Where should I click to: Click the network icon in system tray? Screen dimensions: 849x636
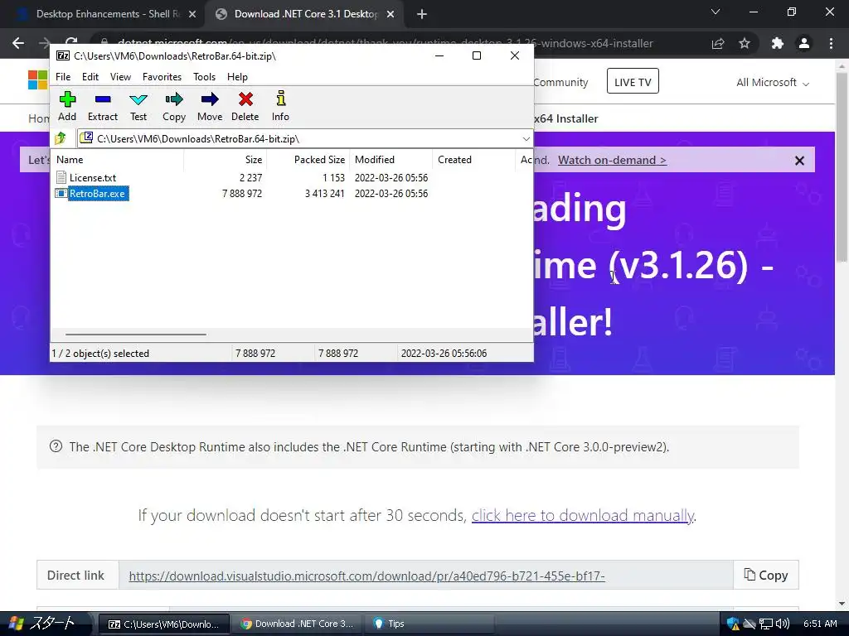tap(765, 624)
